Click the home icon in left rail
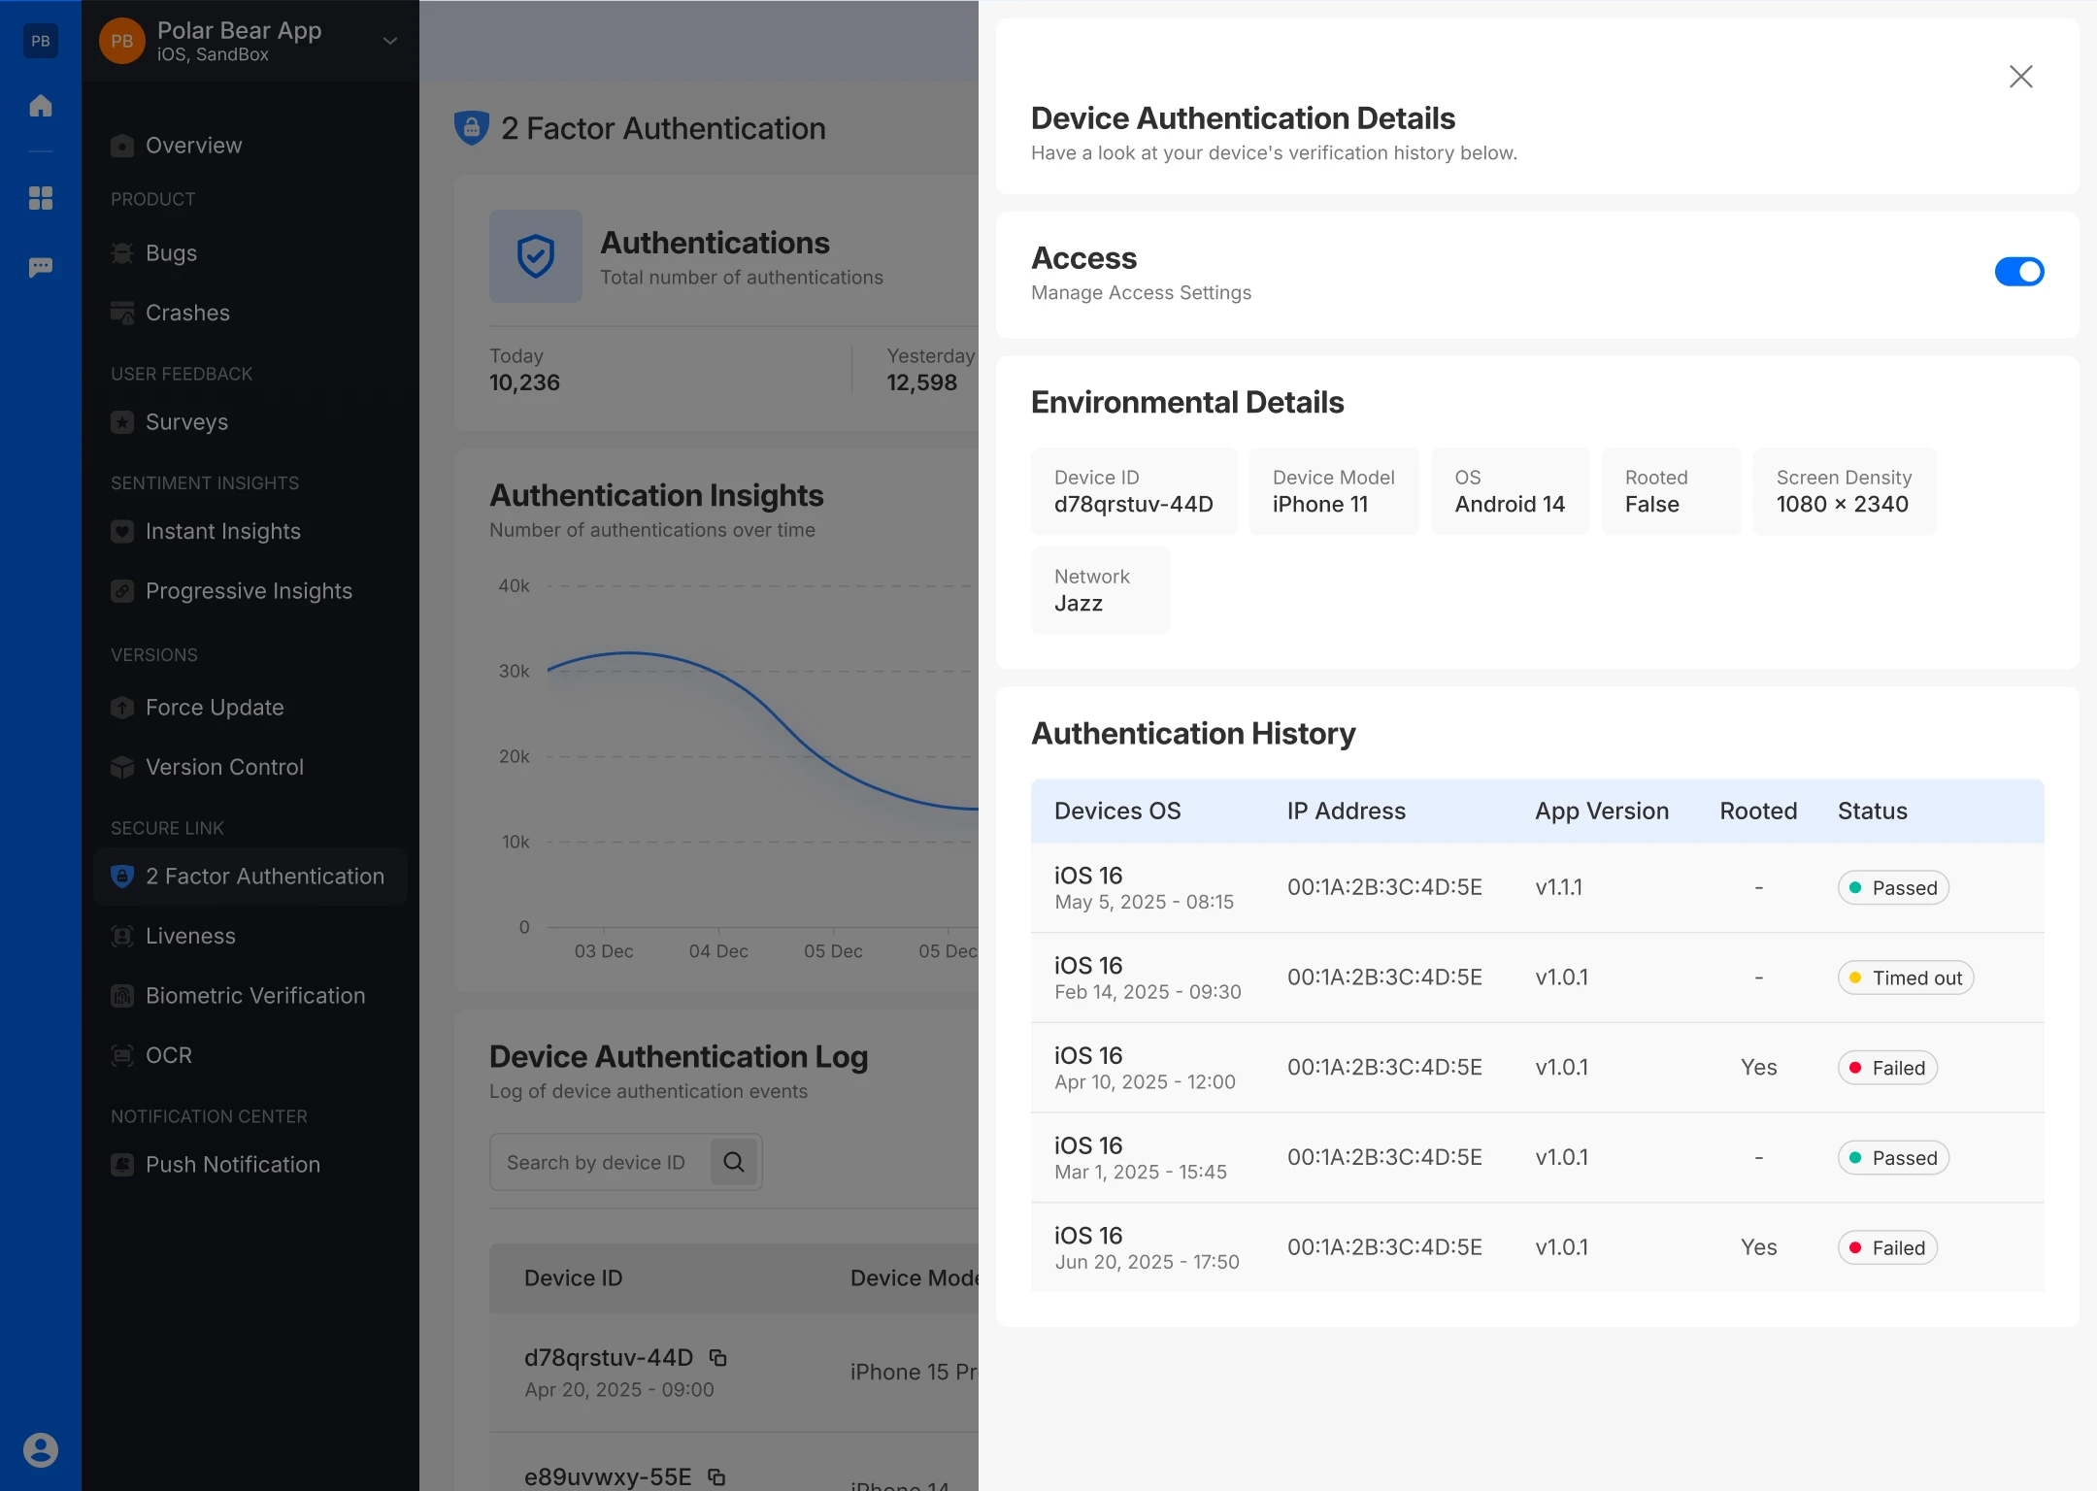The image size is (2097, 1491). coord(41,106)
